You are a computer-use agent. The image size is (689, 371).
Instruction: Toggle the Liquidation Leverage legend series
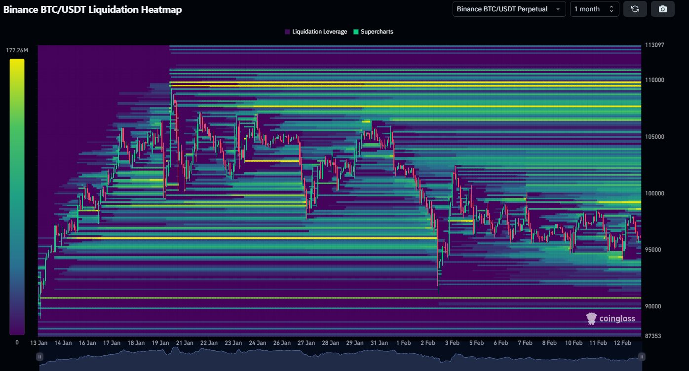[x=319, y=32]
